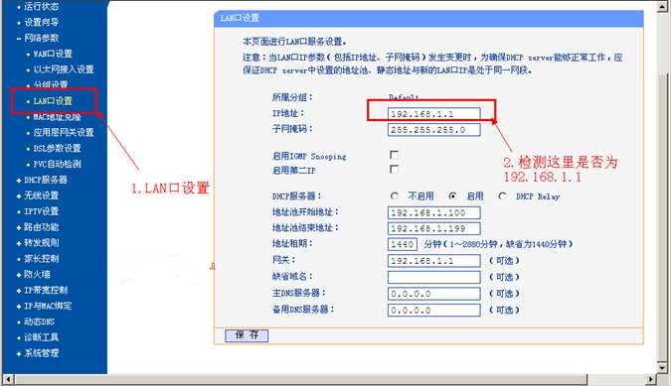Click the vertical scrollbar down arrow
Image resolution: width=671 pixels, height=386 pixels.
click(x=663, y=367)
